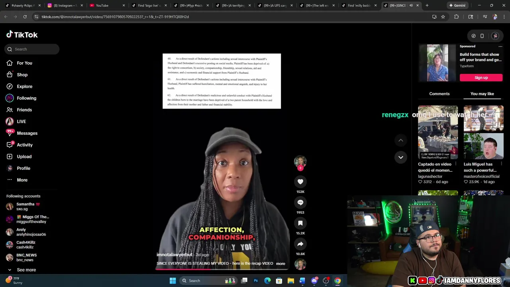Open Miggs Of The Valley account

[x=28, y=219]
